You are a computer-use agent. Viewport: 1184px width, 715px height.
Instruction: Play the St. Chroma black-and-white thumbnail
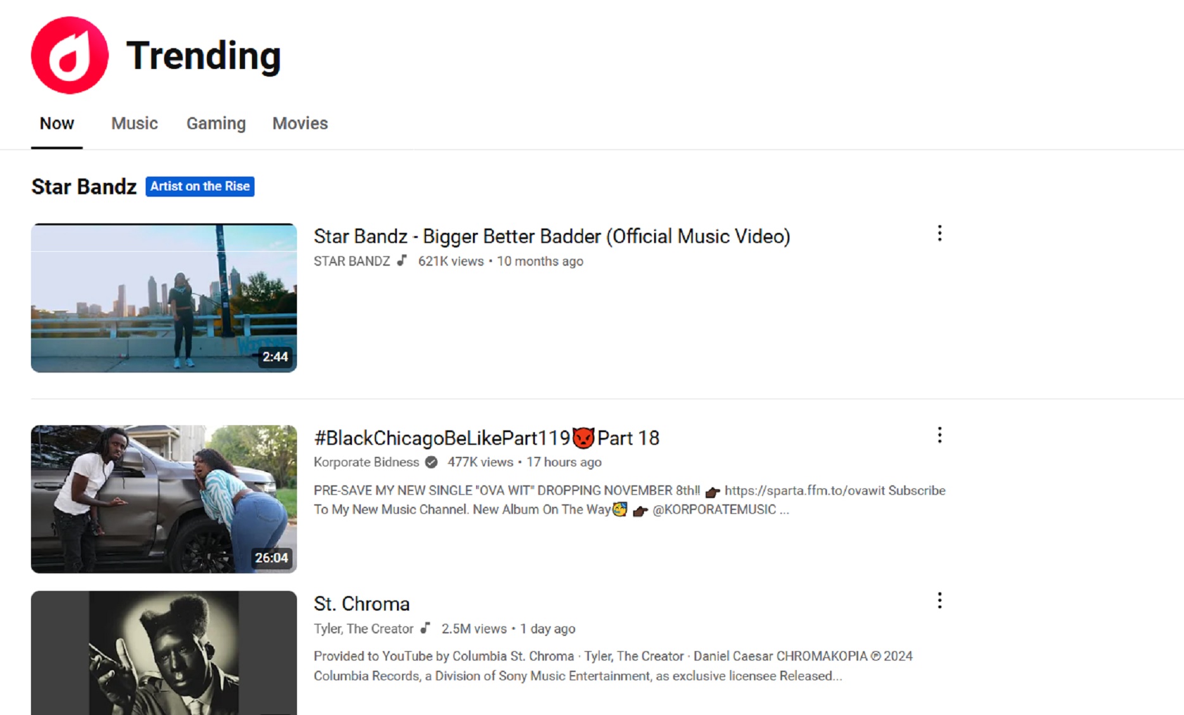164,653
